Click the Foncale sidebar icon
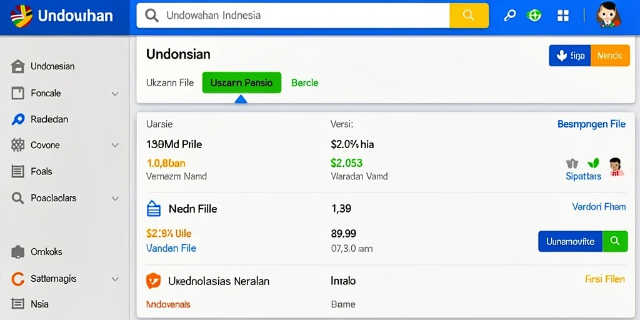This screenshot has width=640, height=320. [17, 93]
